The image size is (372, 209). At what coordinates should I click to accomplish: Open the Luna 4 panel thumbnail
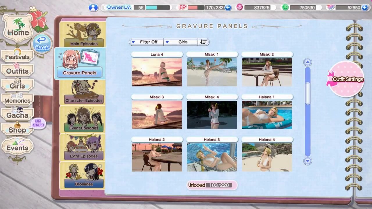pyautogui.click(x=157, y=72)
